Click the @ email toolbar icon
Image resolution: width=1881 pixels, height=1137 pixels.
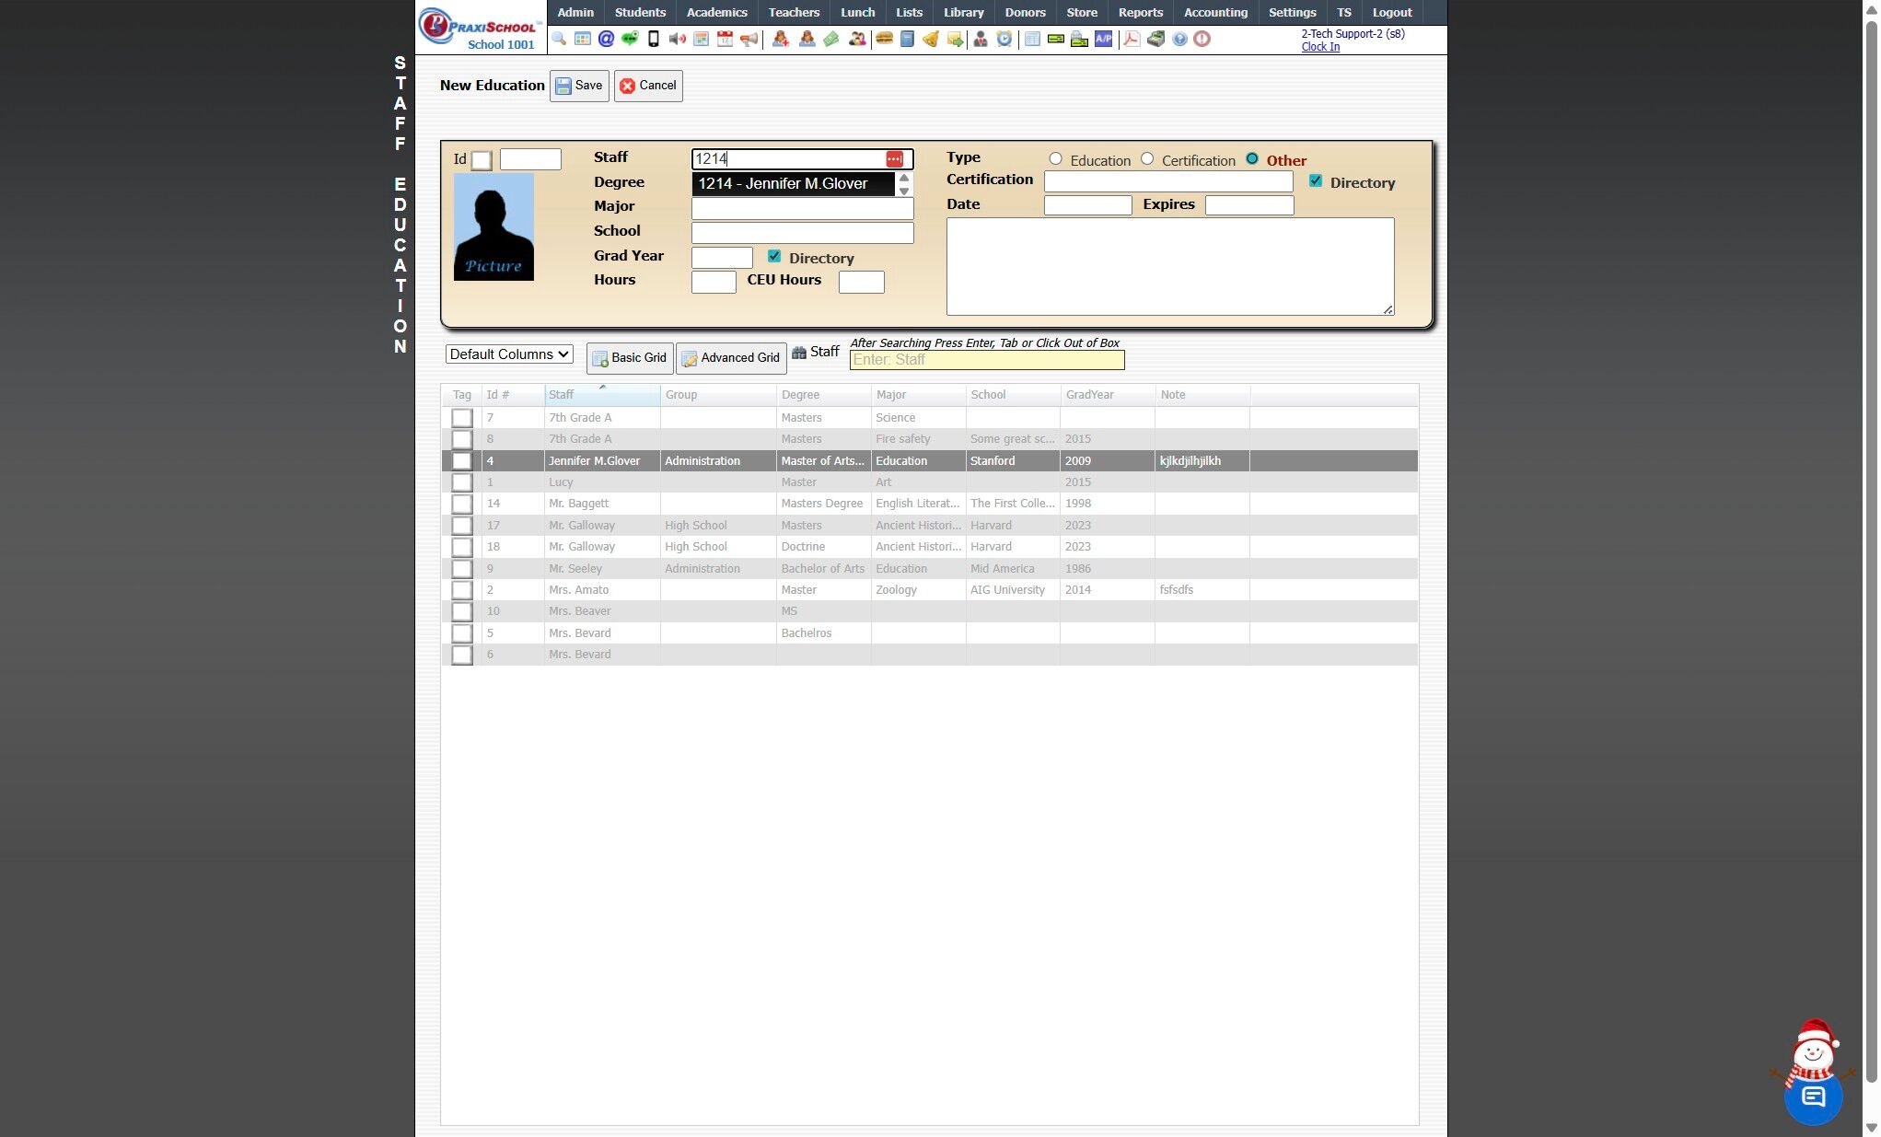[x=606, y=39]
